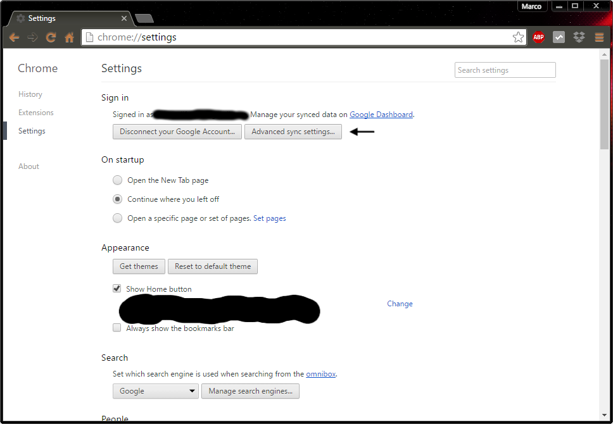Click the checkmark extension icon

(x=559, y=37)
